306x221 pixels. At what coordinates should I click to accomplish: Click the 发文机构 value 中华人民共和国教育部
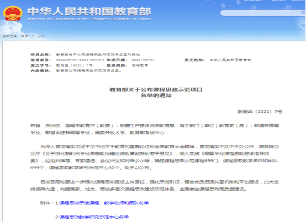click(230, 60)
